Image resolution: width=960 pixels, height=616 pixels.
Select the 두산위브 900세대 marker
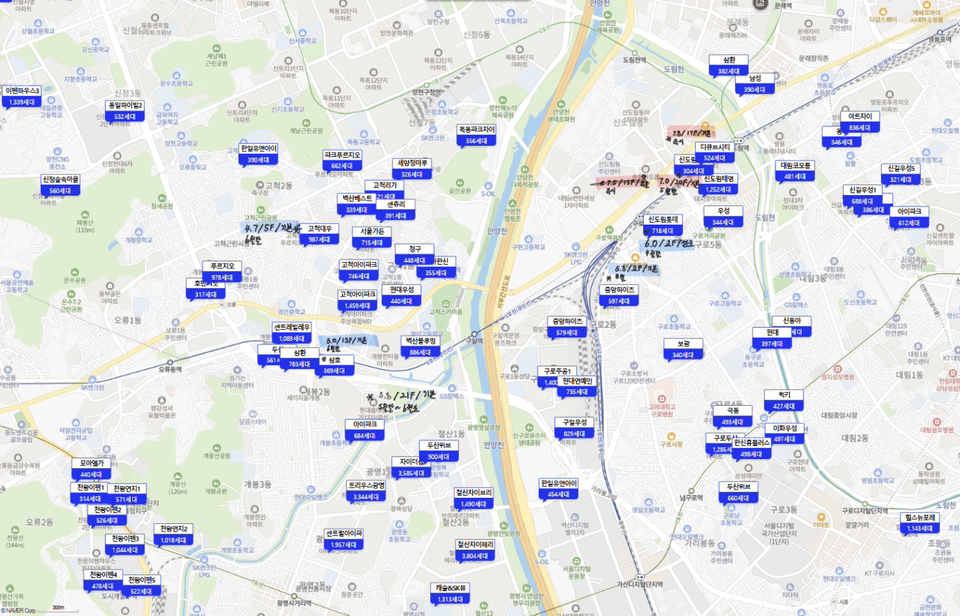tap(439, 451)
